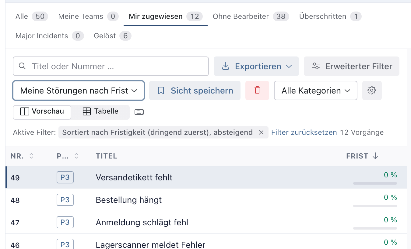This screenshot has width=411, height=249.
Task: Select the Mir zugewiesen tab
Action: 166,16
